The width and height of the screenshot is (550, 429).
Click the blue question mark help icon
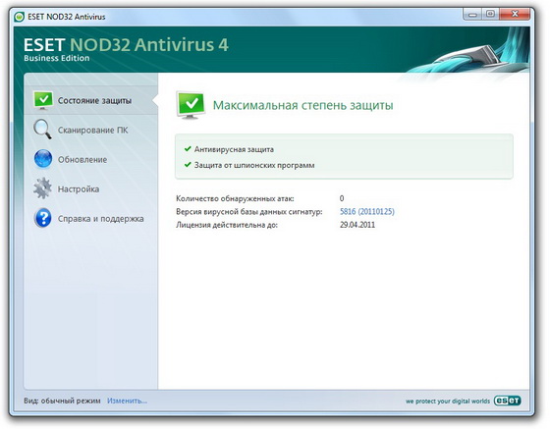(43, 218)
